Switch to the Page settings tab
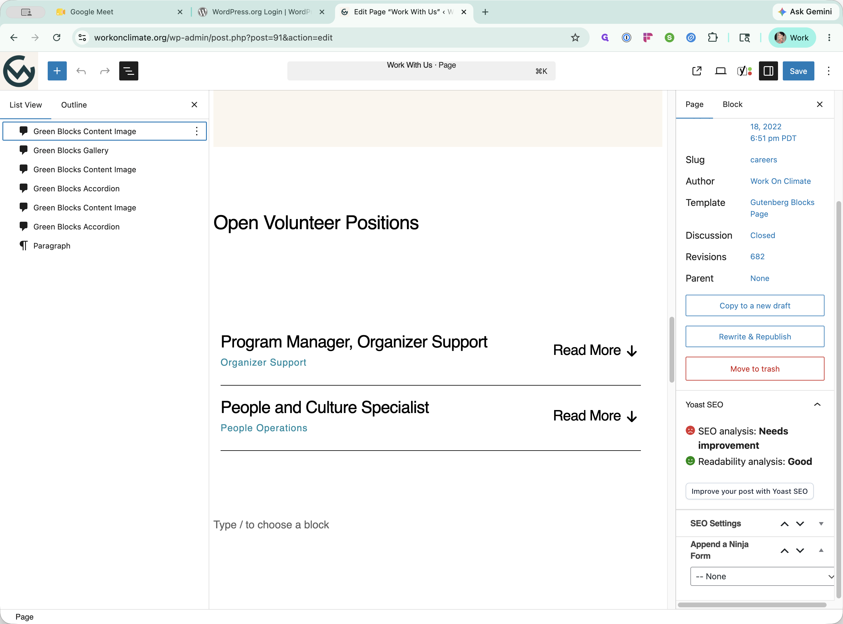 (695, 104)
